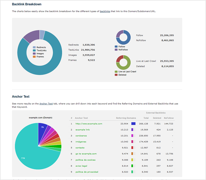Open anchor text imágenes

[x=81, y=142]
